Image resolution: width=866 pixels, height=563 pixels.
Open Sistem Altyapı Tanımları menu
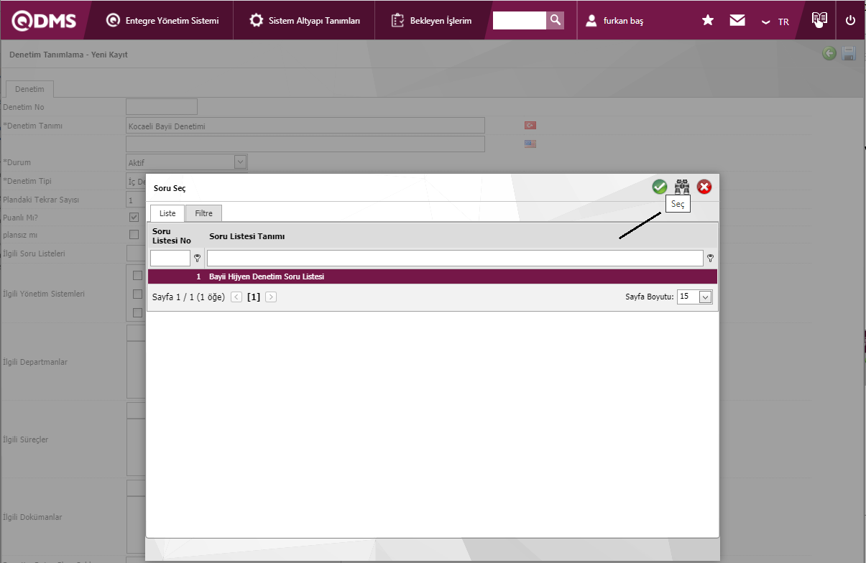pyautogui.click(x=305, y=21)
